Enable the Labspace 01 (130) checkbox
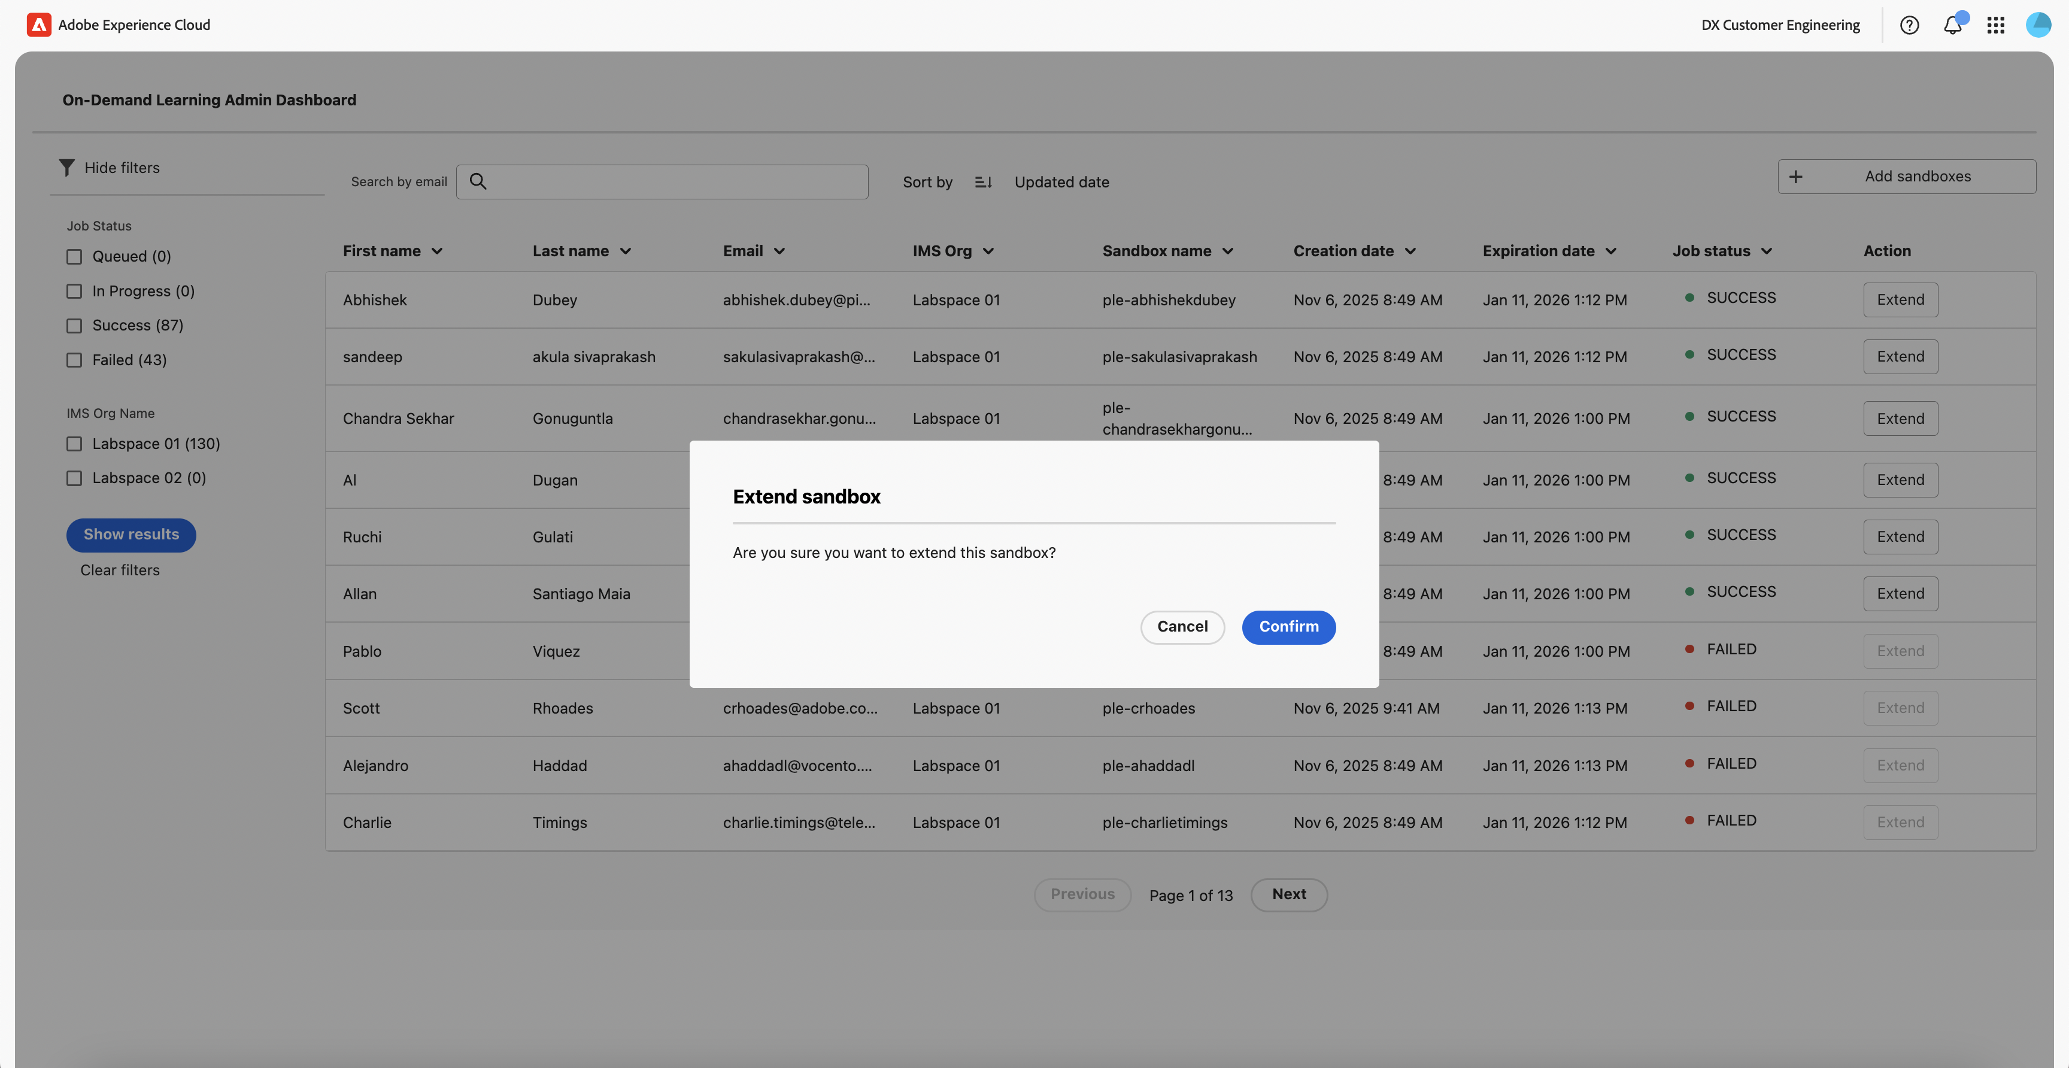This screenshot has width=2069, height=1068. (74, 444)
